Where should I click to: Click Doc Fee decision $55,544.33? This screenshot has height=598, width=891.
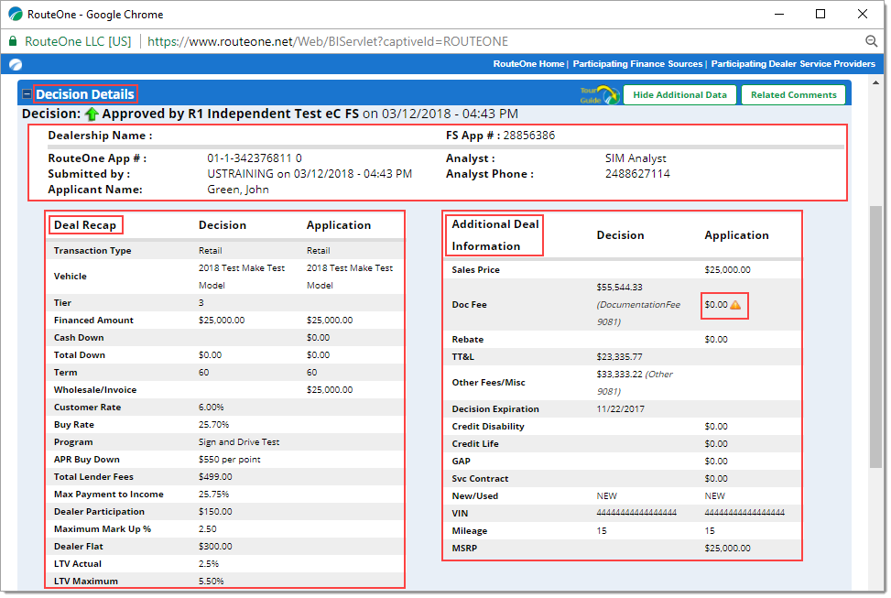click(619, 288)
